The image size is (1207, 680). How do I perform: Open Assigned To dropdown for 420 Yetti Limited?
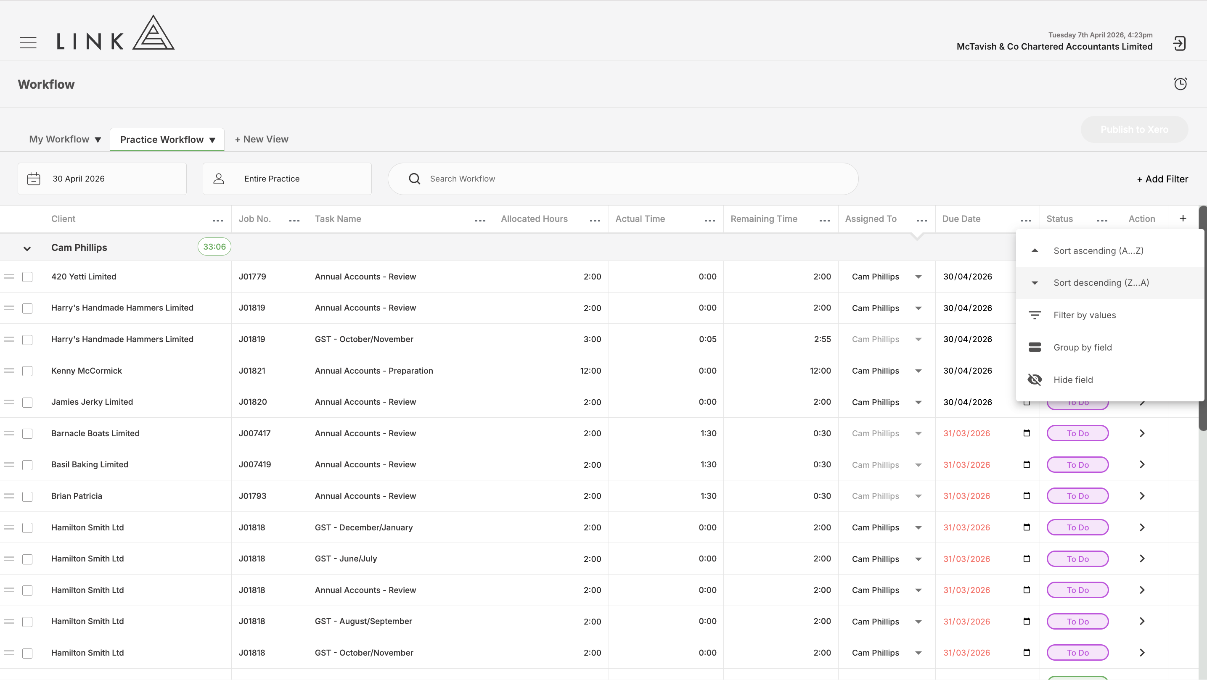(x=918, y=277)
